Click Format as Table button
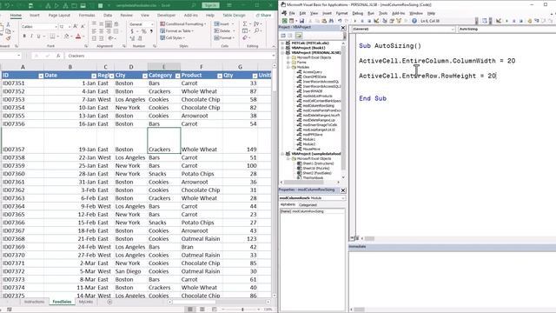The height and width of the screenshot is (313, 556). (177, 31)
